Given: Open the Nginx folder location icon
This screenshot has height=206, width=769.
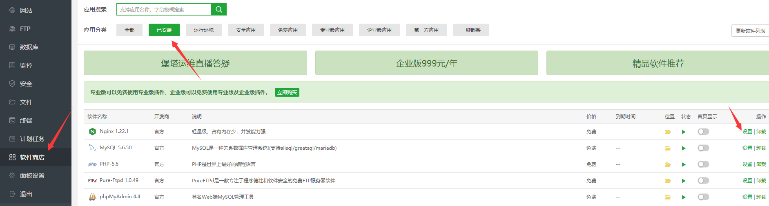Looking at the screenshot, I should coord(668,132).
